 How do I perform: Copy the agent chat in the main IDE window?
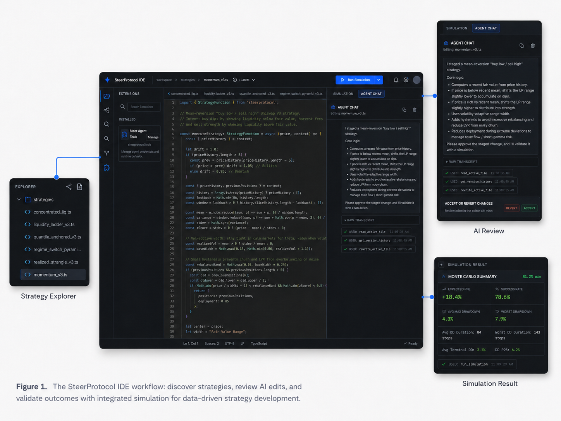click(x=404, y=110)
